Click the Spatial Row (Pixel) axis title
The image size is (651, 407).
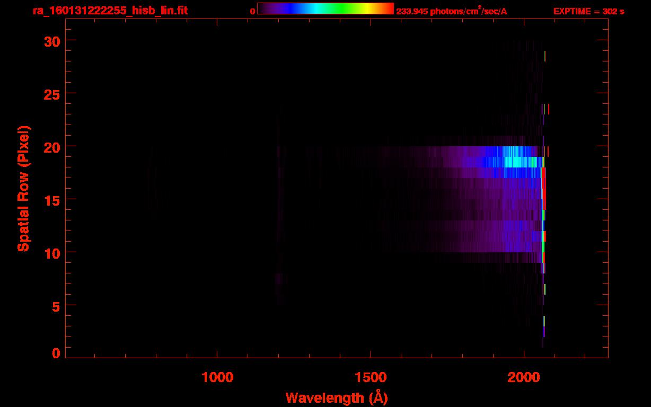(x=24, y=188)
